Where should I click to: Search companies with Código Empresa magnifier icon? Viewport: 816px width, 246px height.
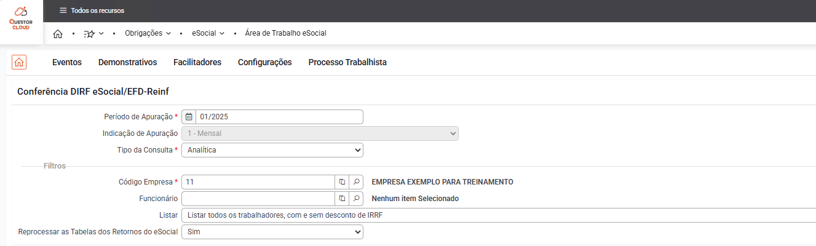tap(356, 182)
